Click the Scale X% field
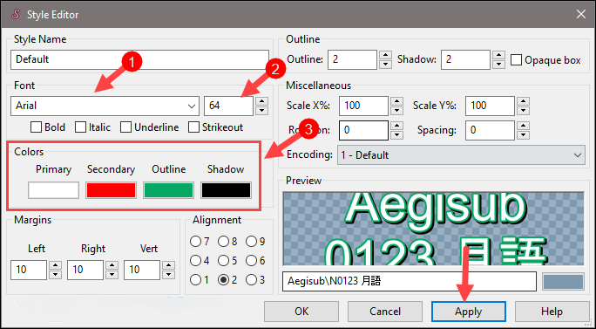 pyautogui.click(x=363, y=106)
